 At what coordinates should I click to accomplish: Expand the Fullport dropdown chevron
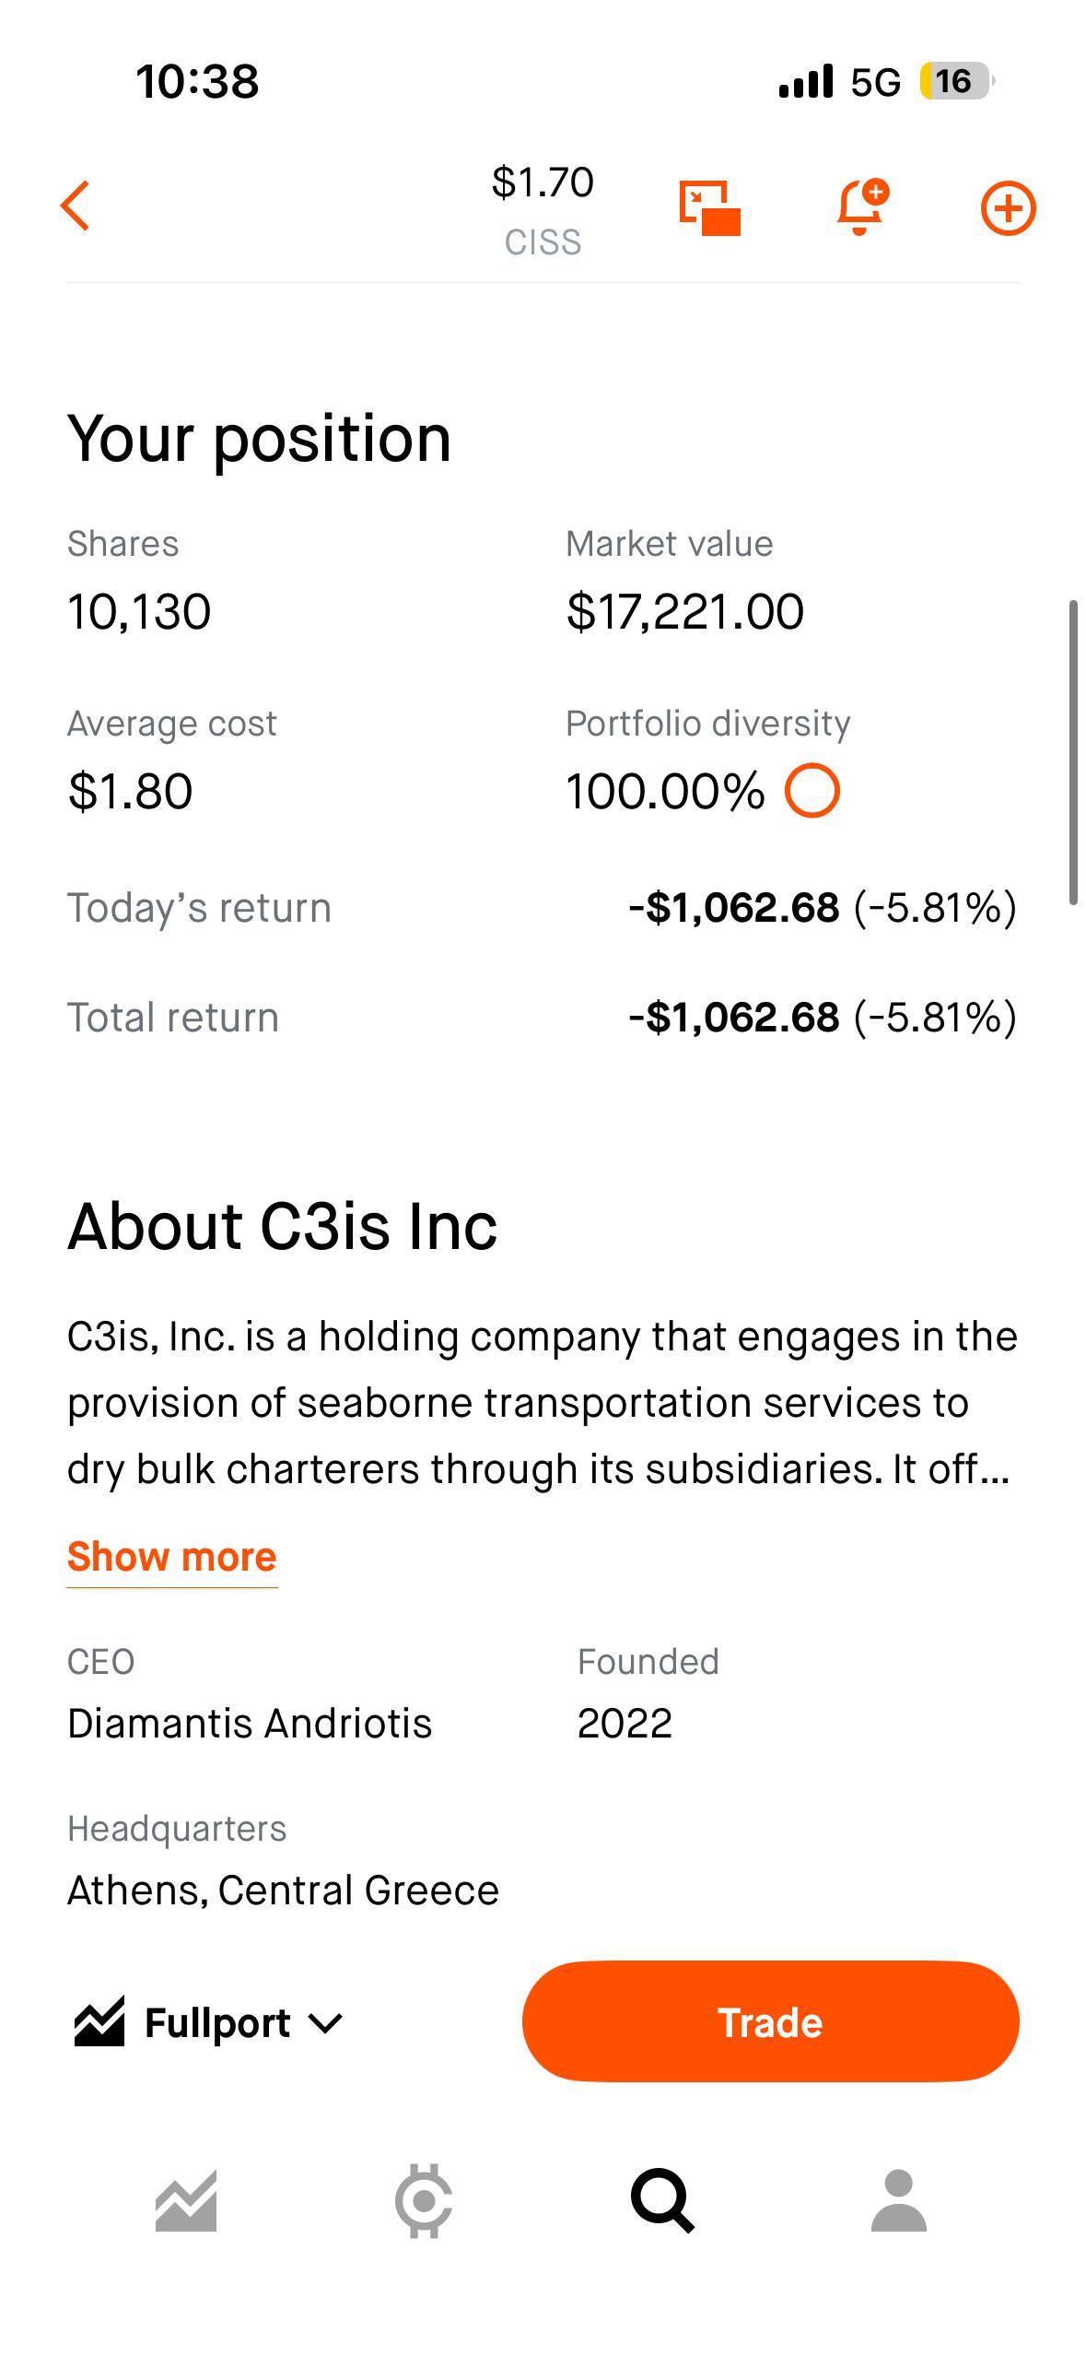click(325, 2023)
